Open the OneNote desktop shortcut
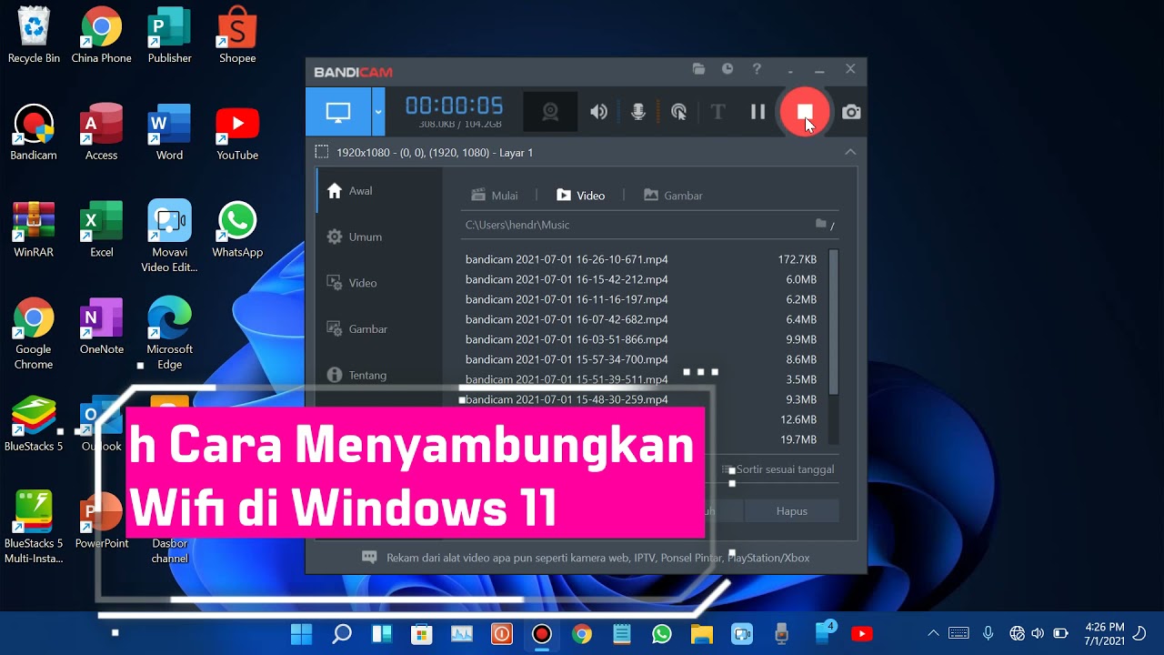The height and width of the screenshot is (655, 1164). point(102,327)
